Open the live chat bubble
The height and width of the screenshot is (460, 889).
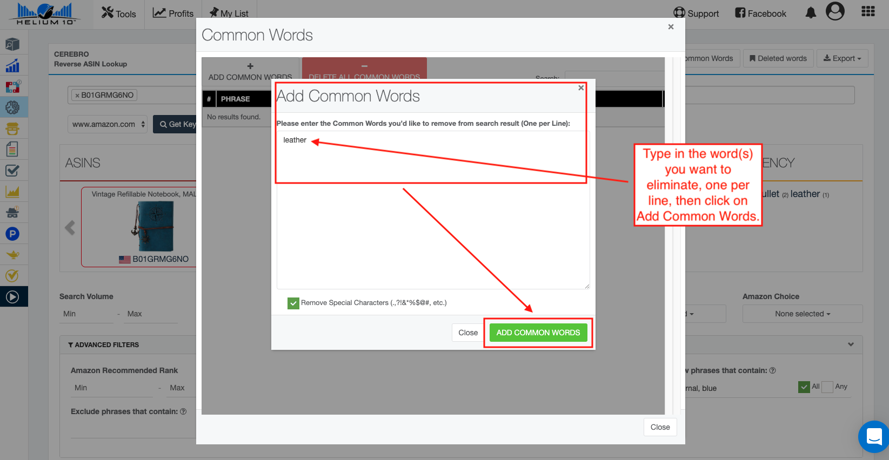point(873,436)
